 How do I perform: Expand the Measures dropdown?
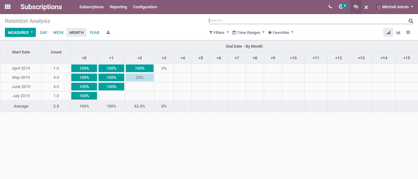click(x=20, y=32)
